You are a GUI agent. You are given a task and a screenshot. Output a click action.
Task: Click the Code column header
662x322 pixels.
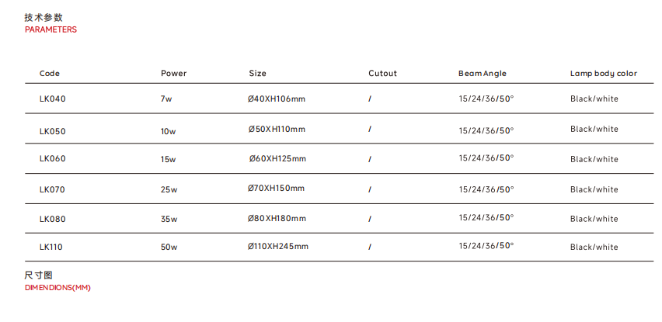tap(50, 74)
